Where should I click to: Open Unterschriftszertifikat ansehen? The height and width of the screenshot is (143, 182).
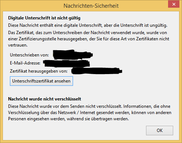click(x=41, y=81)
